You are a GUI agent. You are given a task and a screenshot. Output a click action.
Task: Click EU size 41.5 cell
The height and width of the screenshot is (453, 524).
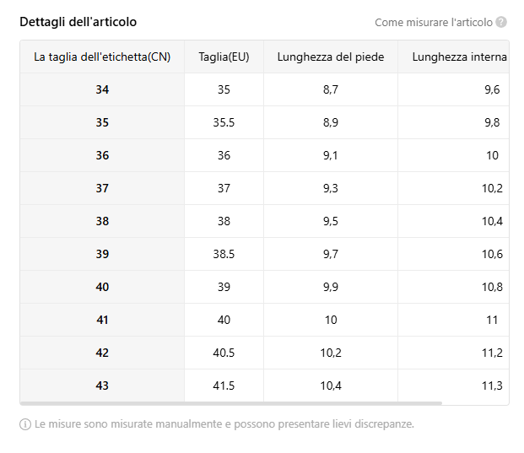224,386
